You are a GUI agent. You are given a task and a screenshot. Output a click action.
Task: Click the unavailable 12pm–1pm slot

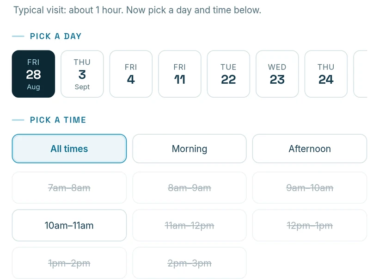tap(310, 225)
